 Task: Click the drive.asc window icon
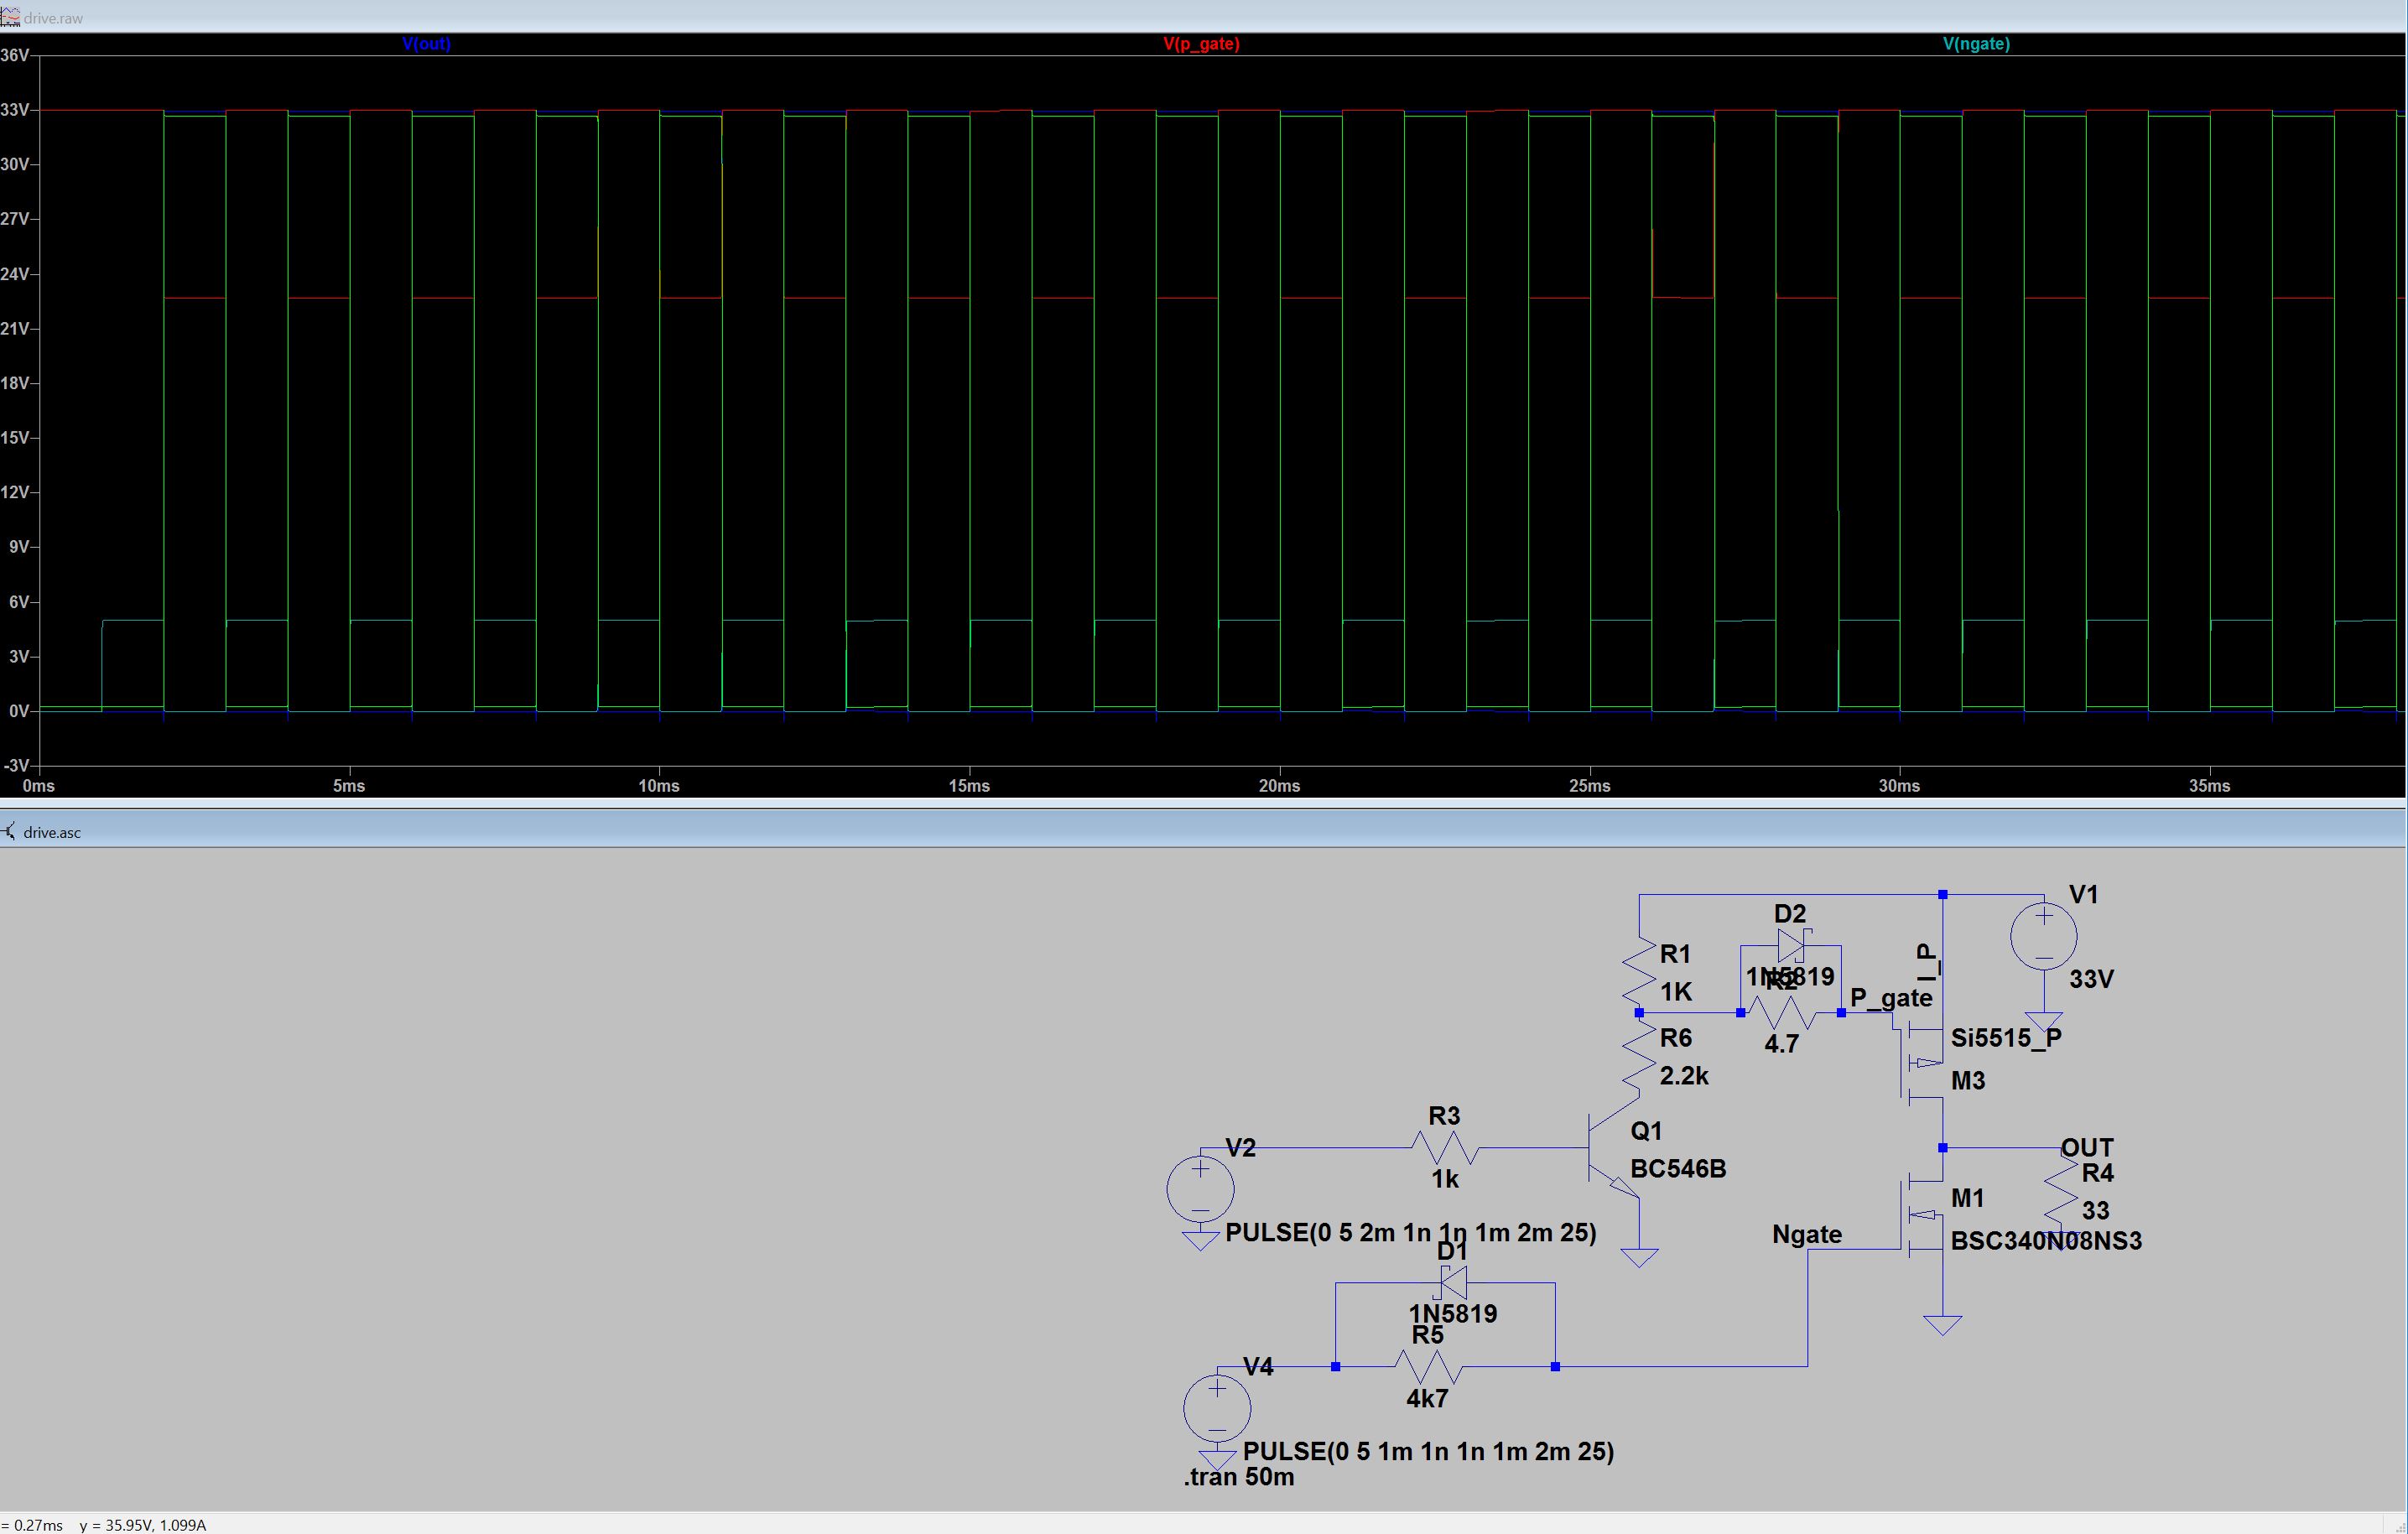point(10,832)
